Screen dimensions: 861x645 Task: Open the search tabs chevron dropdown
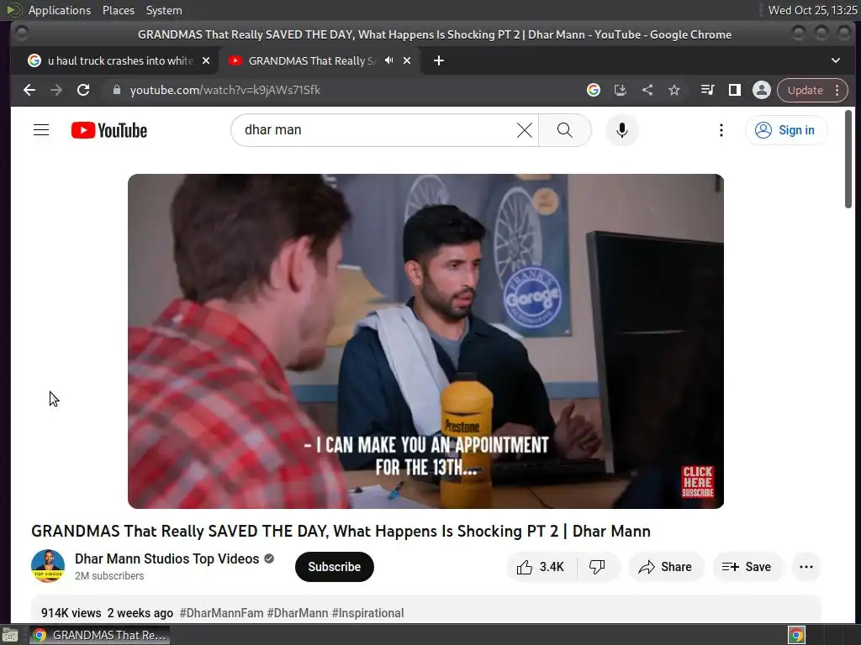click(835, 60)
